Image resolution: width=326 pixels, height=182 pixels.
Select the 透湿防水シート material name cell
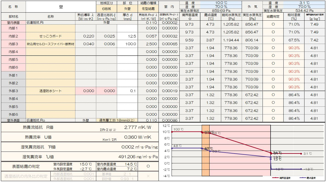coord(50,91)
